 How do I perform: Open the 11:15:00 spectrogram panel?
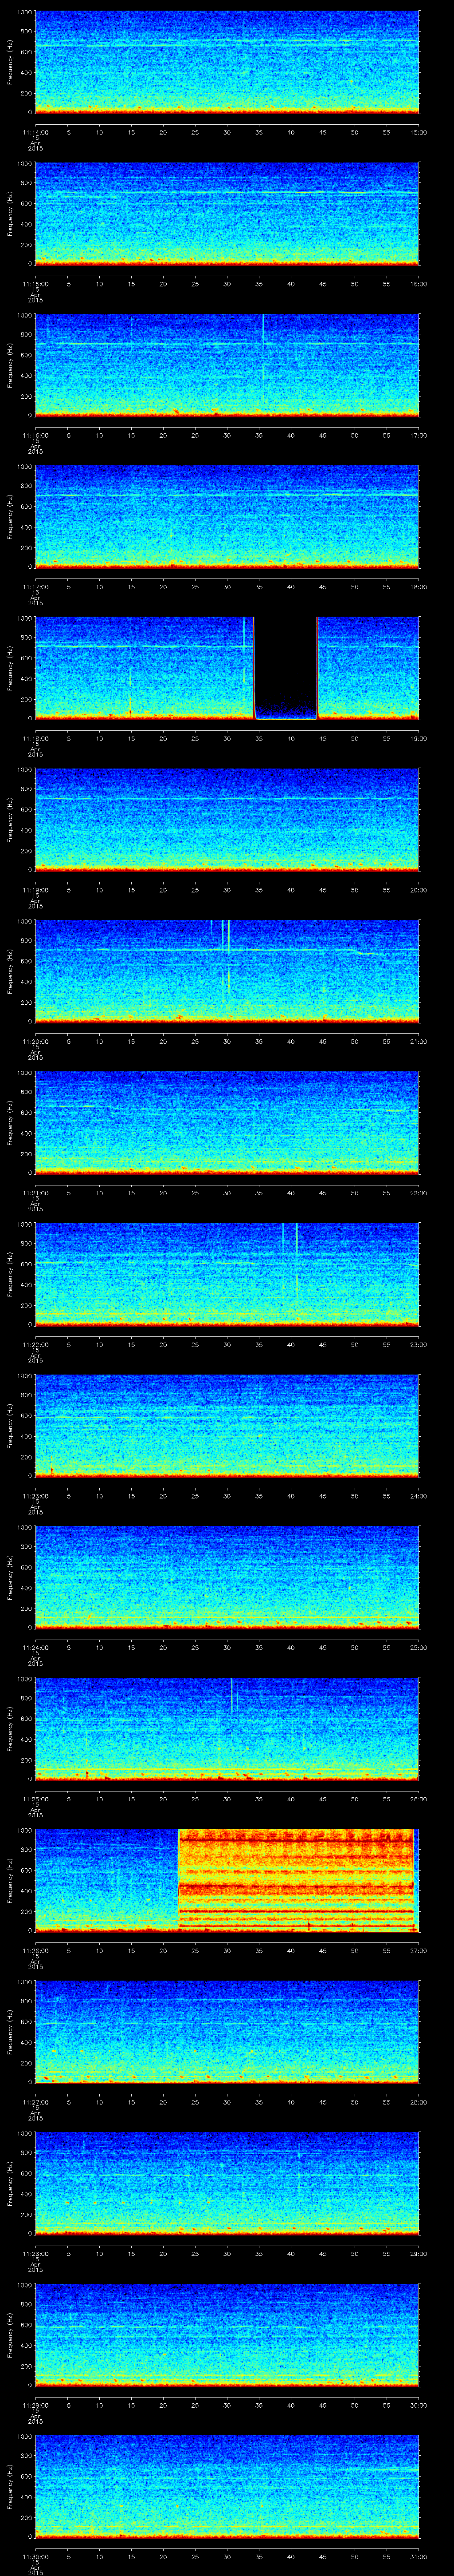[227, 214]
